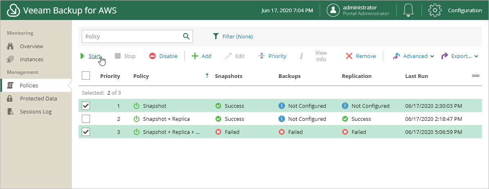The height and width of the screenshot is (189, 489).
Task: Click the Failed icon in Backups column
Action: (x=281, y=132)
